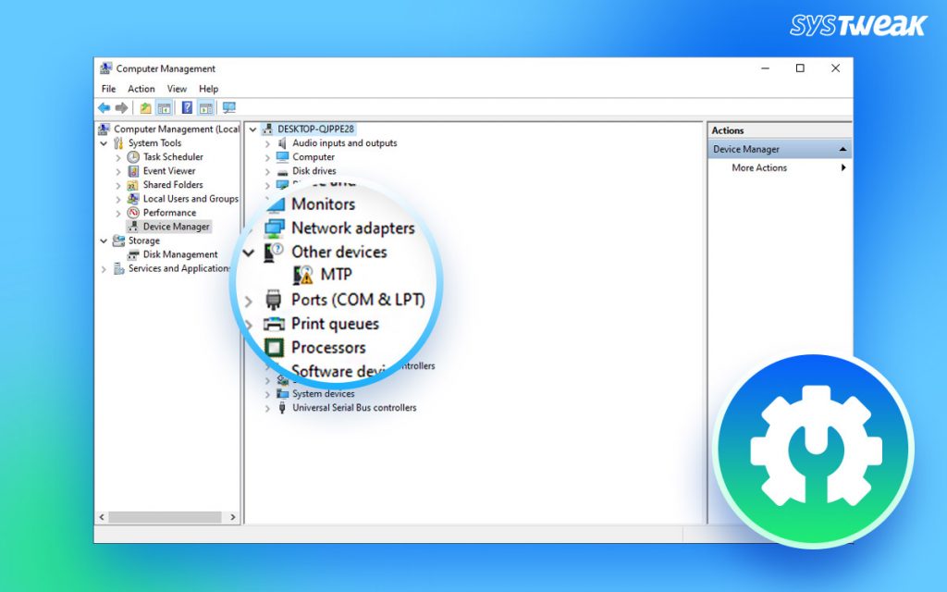Click the Help icon in the toolbar
947x592 pixels.
coord(185,107)
